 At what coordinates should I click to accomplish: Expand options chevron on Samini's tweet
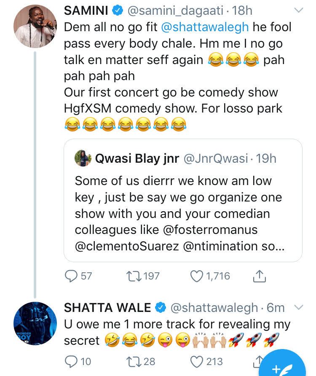click(x=298, y=10)
